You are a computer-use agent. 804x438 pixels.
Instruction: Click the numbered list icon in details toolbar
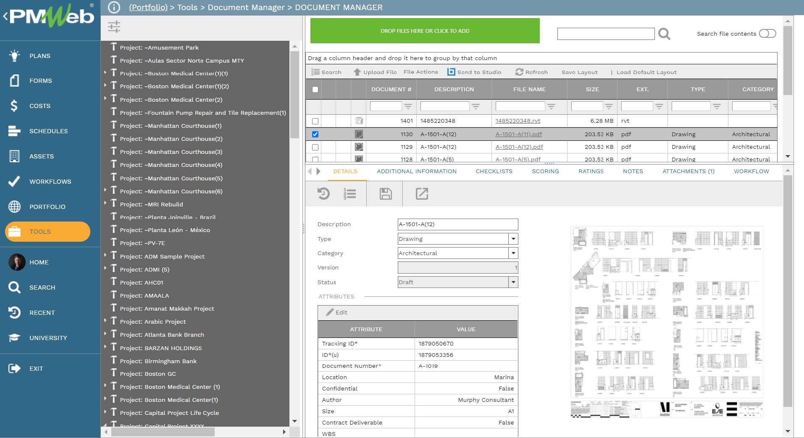[349, 194]
